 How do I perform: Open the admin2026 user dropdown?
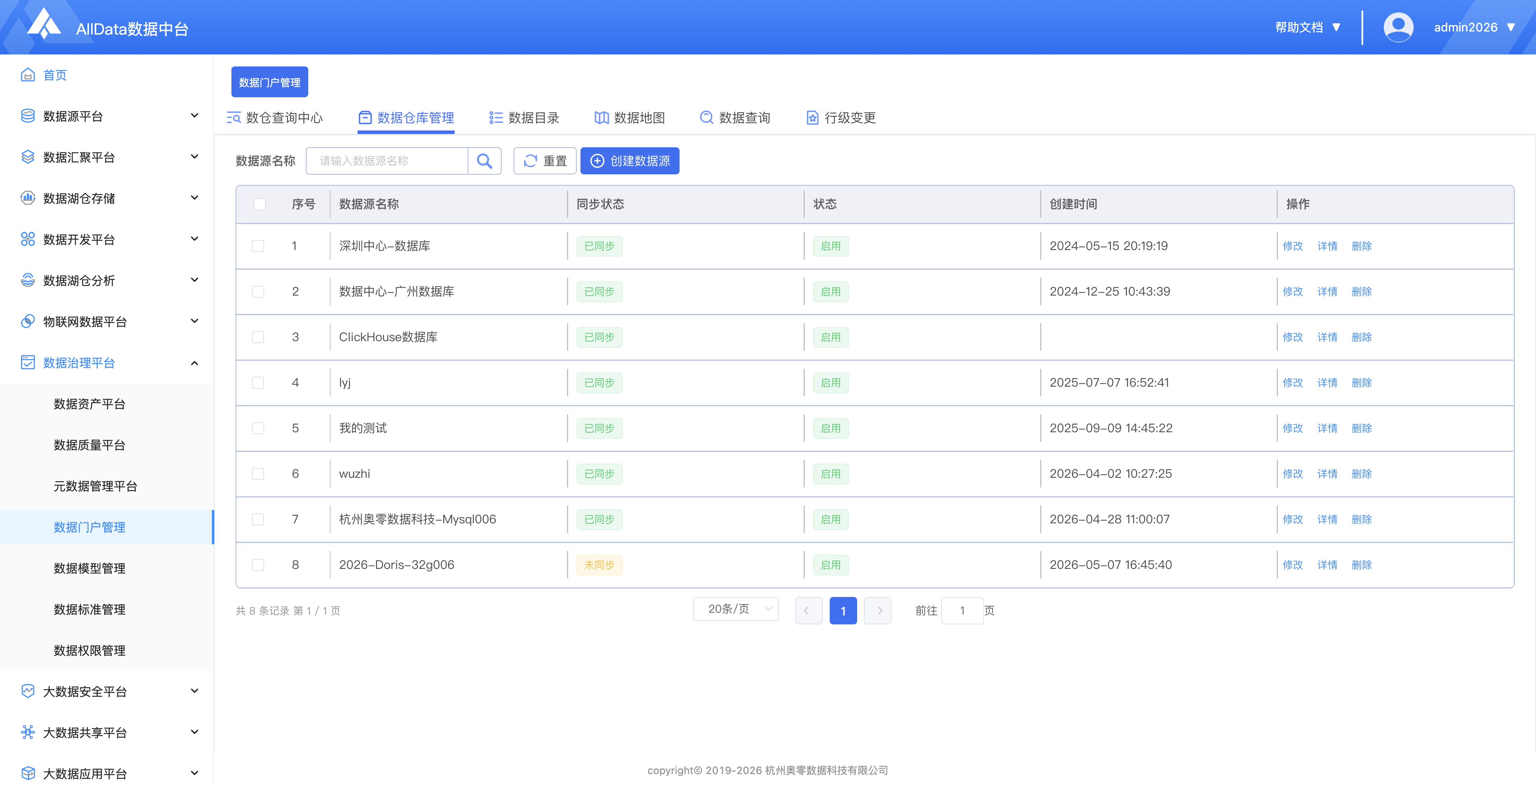click(1474, 27)
